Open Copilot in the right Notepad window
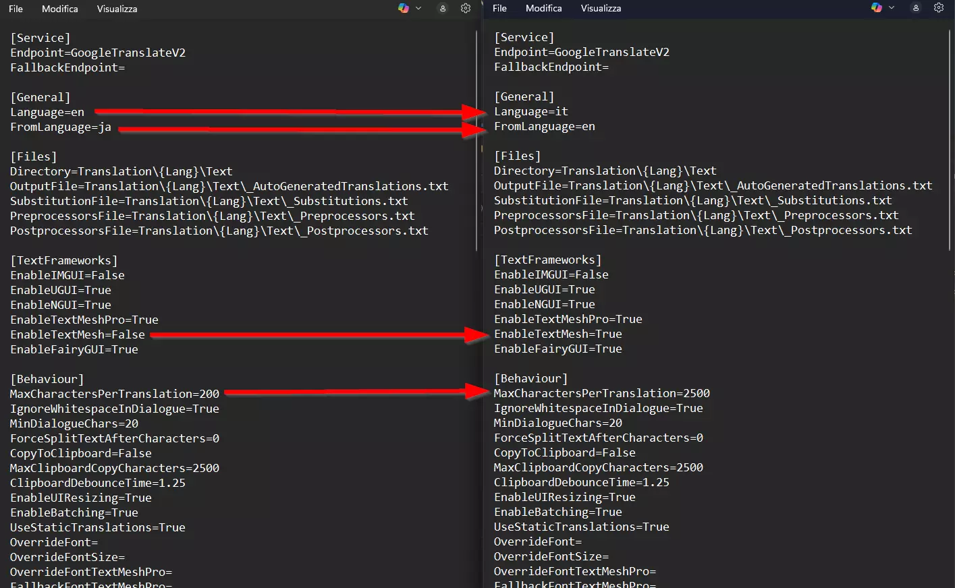The width and height of the screenshot is (955, 588). (x=877, y=7)
